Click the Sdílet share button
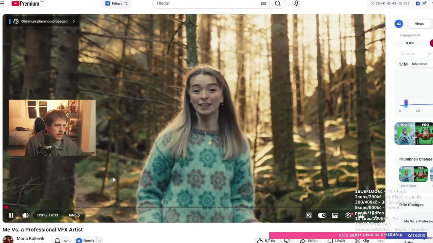Viewport: 433px width, 243px height. pos(309,241)
